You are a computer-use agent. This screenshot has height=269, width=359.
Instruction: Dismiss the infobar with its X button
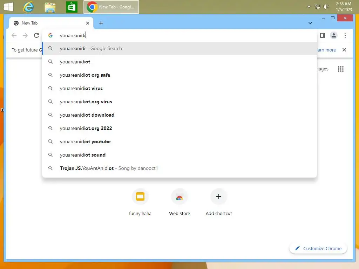tap(344, 50)
